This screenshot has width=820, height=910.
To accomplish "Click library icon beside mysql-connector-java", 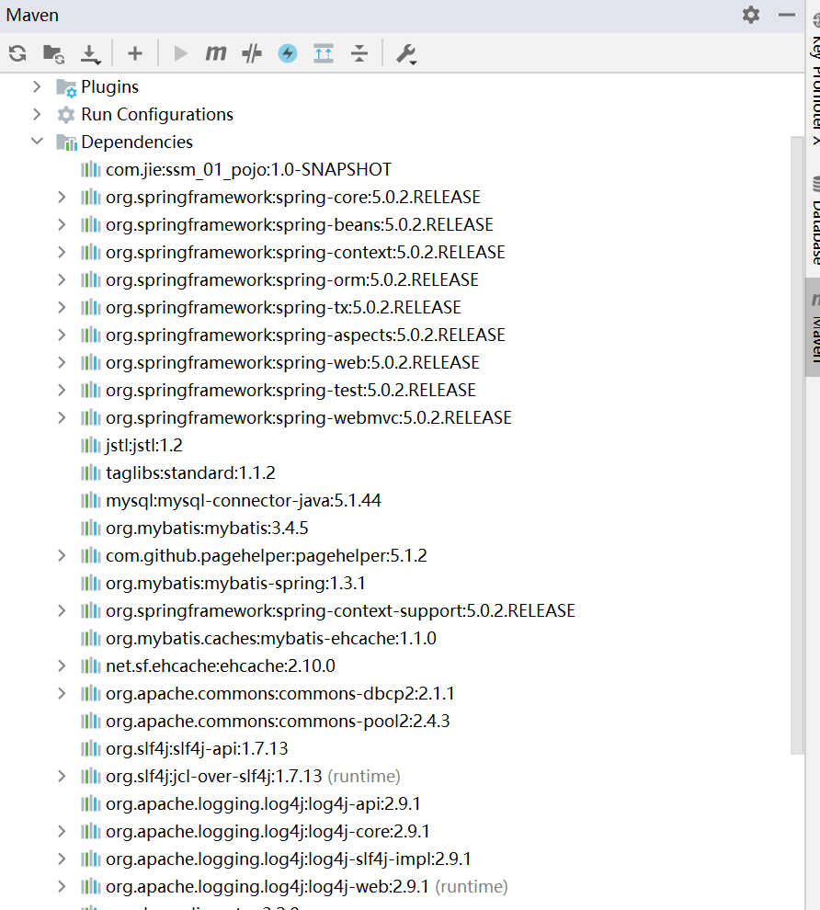I will coord(90,501).
